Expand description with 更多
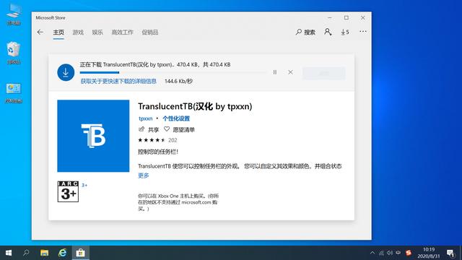Screen dimensions: 462x260 (x=144, y=175)
